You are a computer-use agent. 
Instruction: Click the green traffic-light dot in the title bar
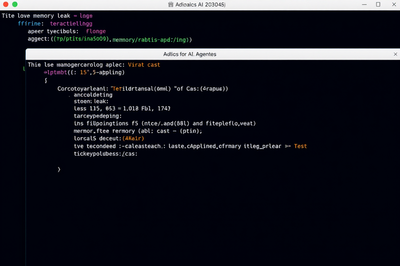click(15, 4)
